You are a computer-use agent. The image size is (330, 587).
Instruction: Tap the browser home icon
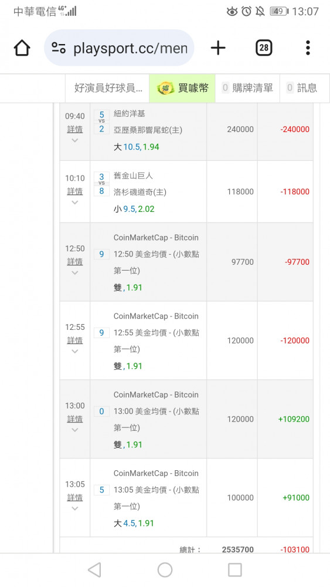tap(22, 48)
